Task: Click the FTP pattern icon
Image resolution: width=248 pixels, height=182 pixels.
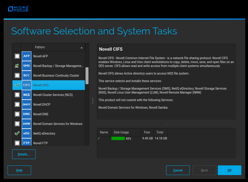Action: 27,143
